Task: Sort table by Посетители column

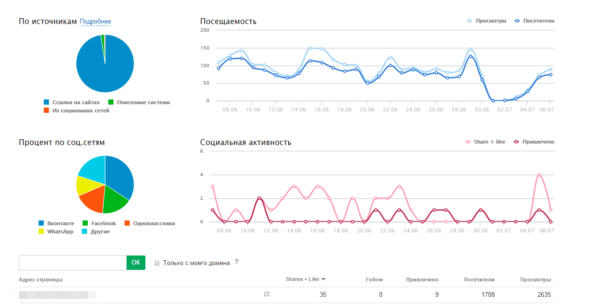Action: tap(479, 280)
